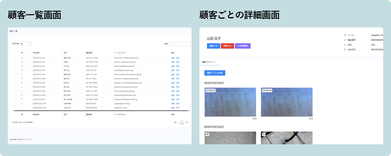Click phone number 06-1471-6104
This screenshot has width=391, height=156.
click(91, 79)
